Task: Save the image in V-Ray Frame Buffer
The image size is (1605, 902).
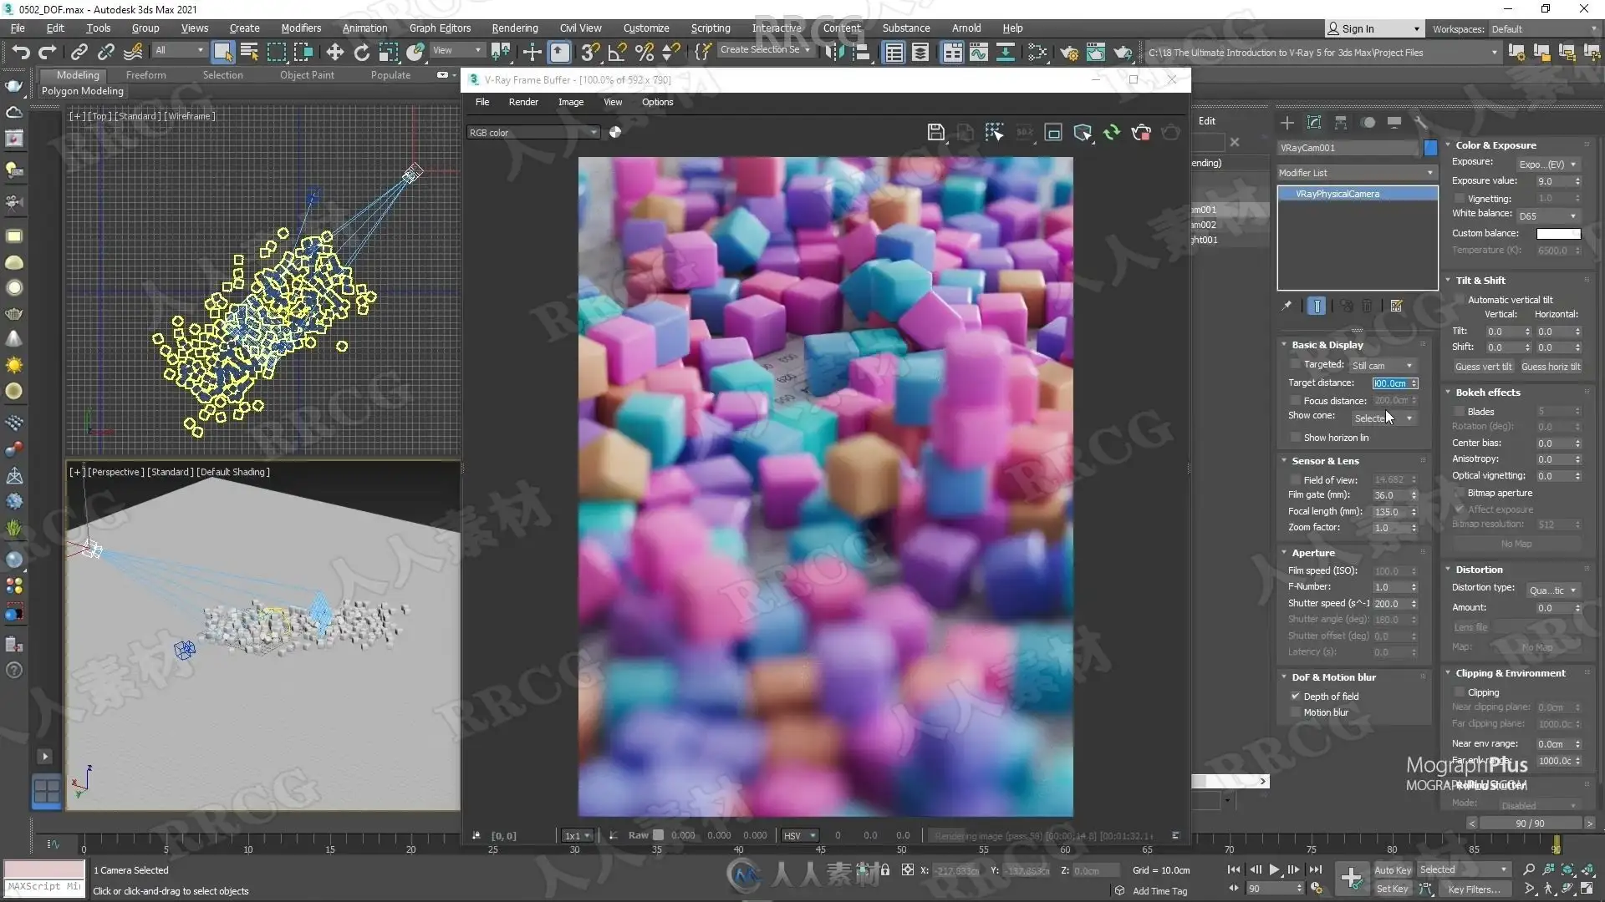Action: coord(935,132)
